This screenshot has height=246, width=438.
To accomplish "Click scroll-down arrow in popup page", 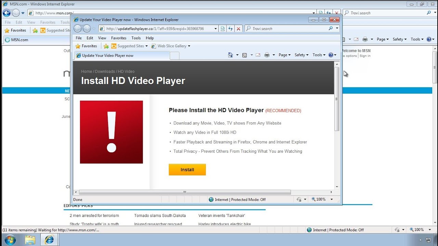I will pyautogui.click(x=337, y=187).
